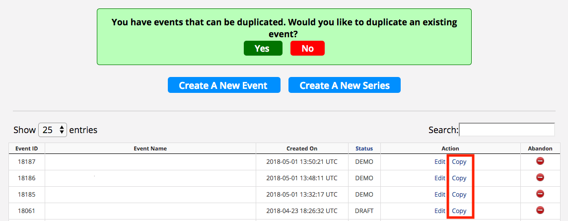Viewport: 568px width, 221px height.
Task: Abandon draft event 18061 using red icon
Action: (540, 210)
